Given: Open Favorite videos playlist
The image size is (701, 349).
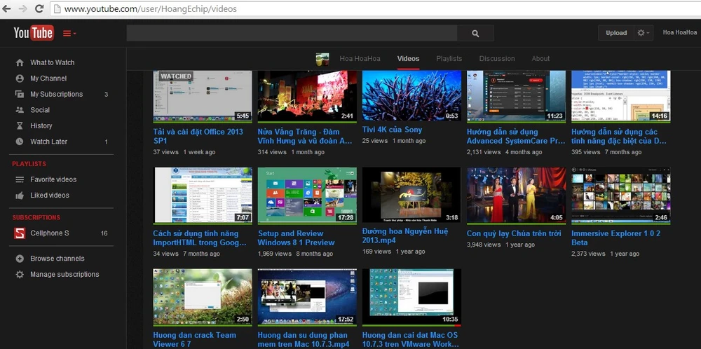Looking at the screenshot, I should (53, 179).
